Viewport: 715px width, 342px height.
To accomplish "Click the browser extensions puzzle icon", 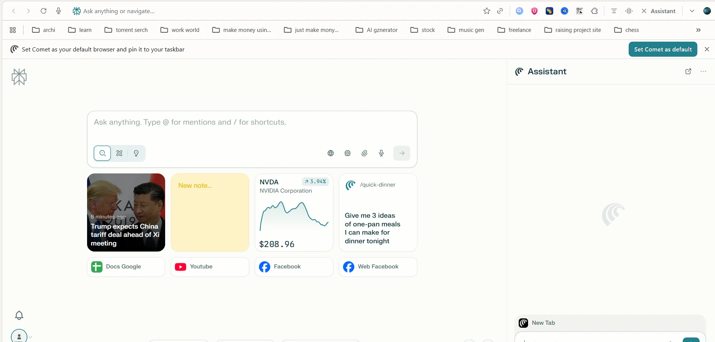I will coord(595,11).
